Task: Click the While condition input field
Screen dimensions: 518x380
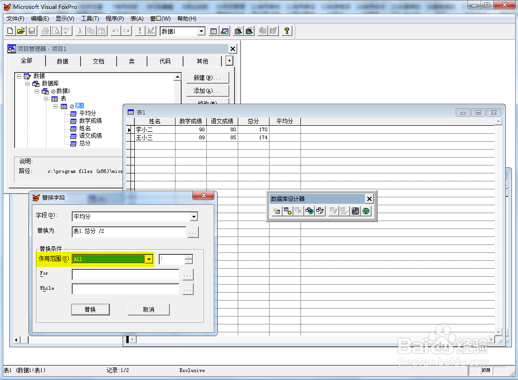Action: (125, 289)
